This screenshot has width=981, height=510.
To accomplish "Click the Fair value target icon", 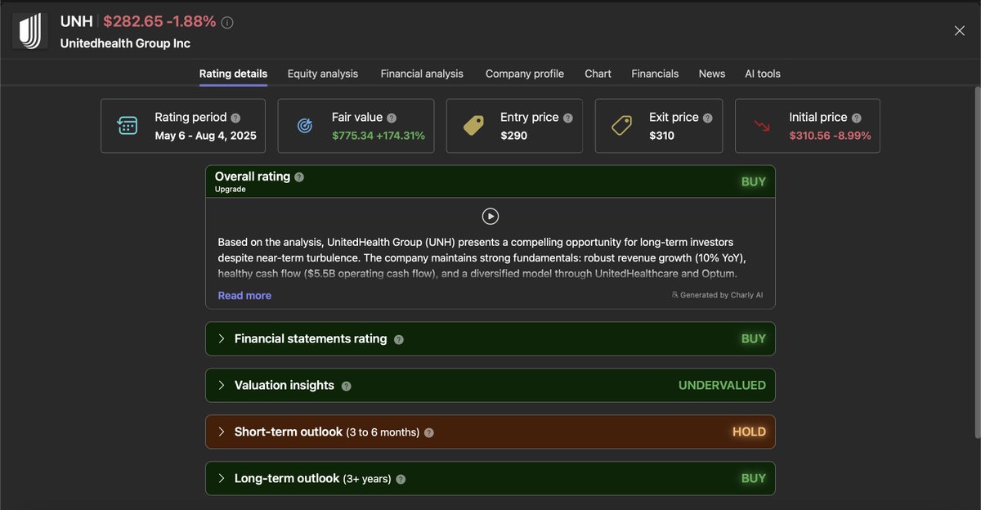I will point(304,126).
